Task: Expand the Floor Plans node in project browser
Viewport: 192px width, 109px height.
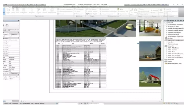Action: tap(166, 25)
